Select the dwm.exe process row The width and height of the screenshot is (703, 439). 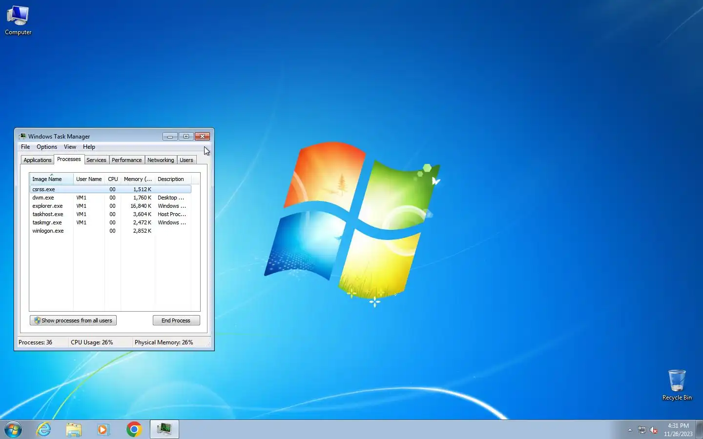[x=110, y=198]
